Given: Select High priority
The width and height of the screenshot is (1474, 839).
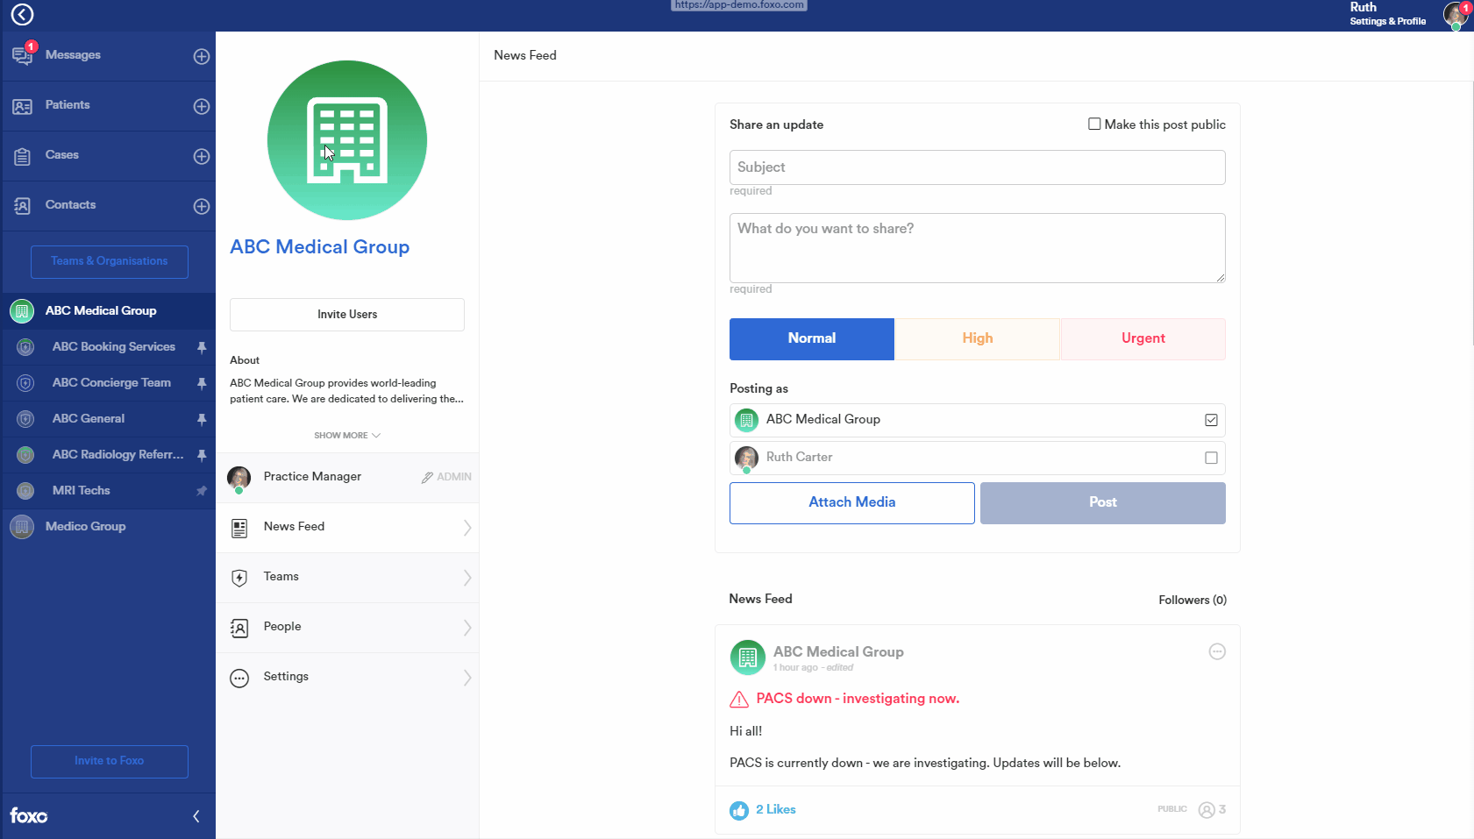Looking at the screenshot, I should 978,339.
